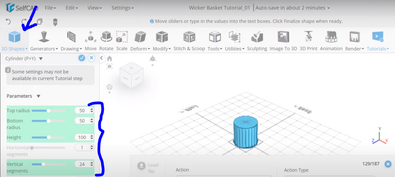This screenshot has width=395, height=177.
Task: Select the blue cylinder in viewport
Action: point(246,132)
